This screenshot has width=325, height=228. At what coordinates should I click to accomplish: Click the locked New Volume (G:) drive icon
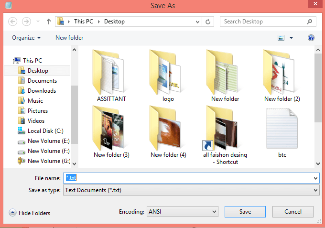22,161
